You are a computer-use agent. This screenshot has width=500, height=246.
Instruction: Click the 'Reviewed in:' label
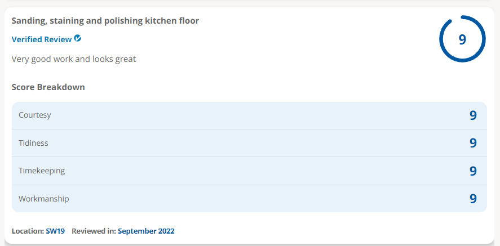coord(94,231)
